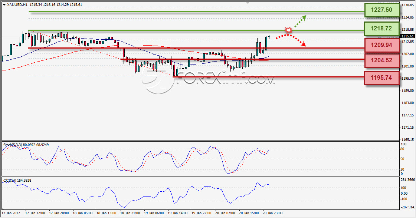This screenshot has width=416, height=218.
Task: Click the XAUUSD chart dropdown triangle
Action: (4, 5)
